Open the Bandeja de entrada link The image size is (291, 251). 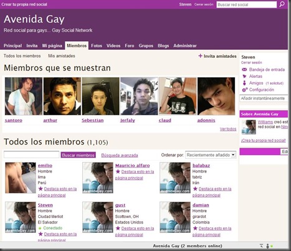pyautogui.click(x=267, y=70)
